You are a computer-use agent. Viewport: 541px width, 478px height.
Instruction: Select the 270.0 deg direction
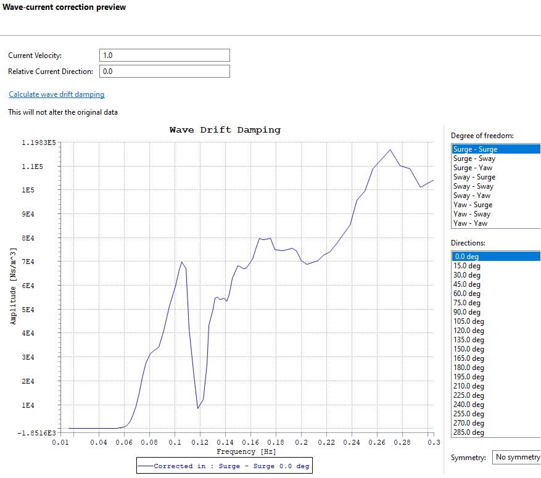[469, 423]
